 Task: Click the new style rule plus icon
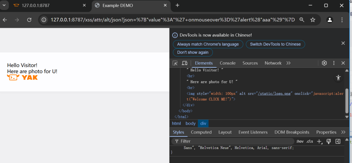click(319, 141)
